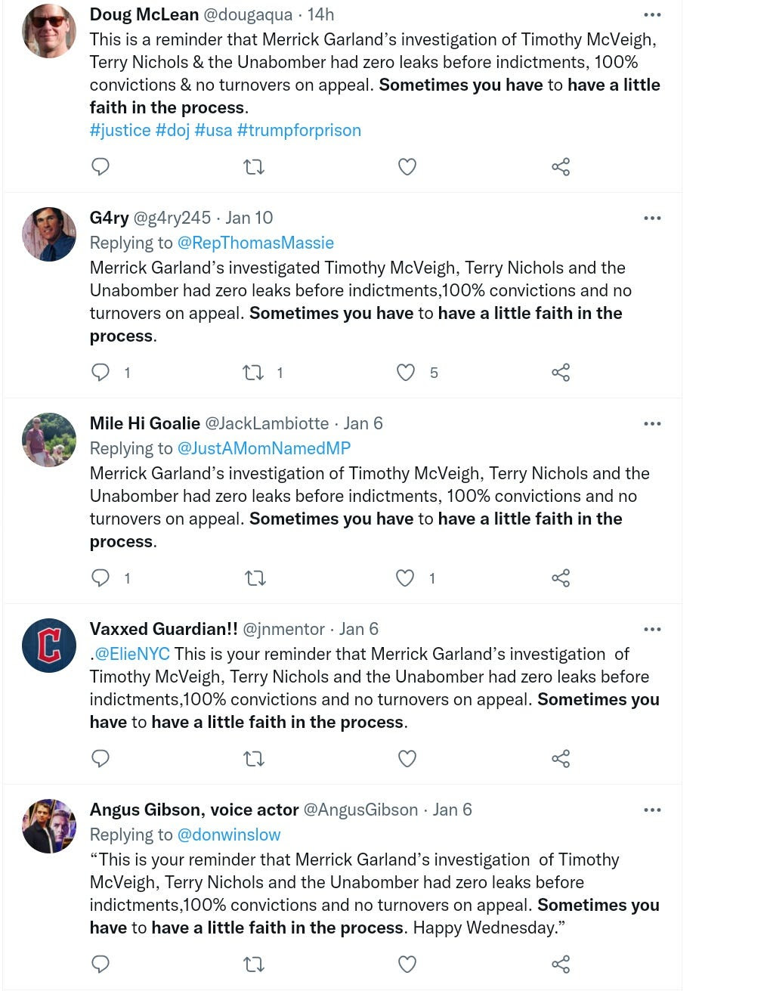Open more options on G4ry's tweet

[x=652, y=218]
